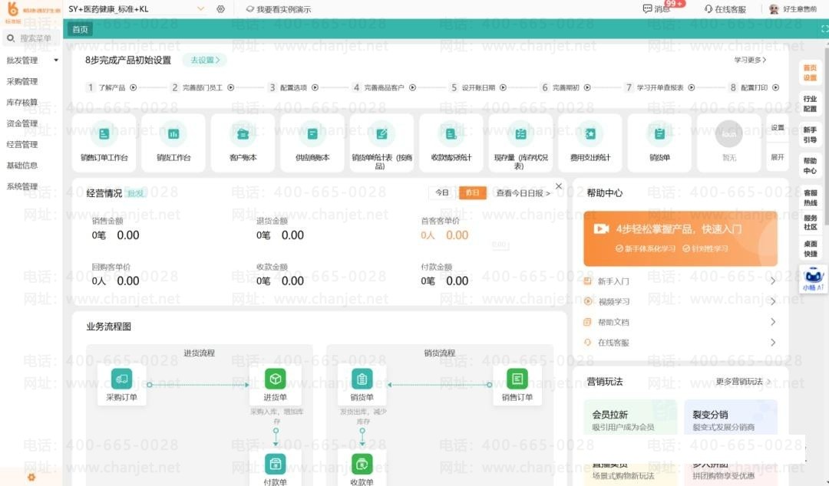This screenshot has width=829, height=486.
Task: Play step 6 完善期初
Action: [x=587, y=87]
